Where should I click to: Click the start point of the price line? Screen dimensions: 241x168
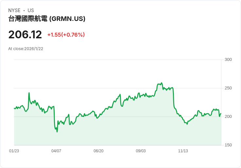pos(14,108)
